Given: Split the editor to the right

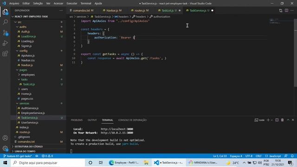Looking at the screenshot, I should 286,11.
